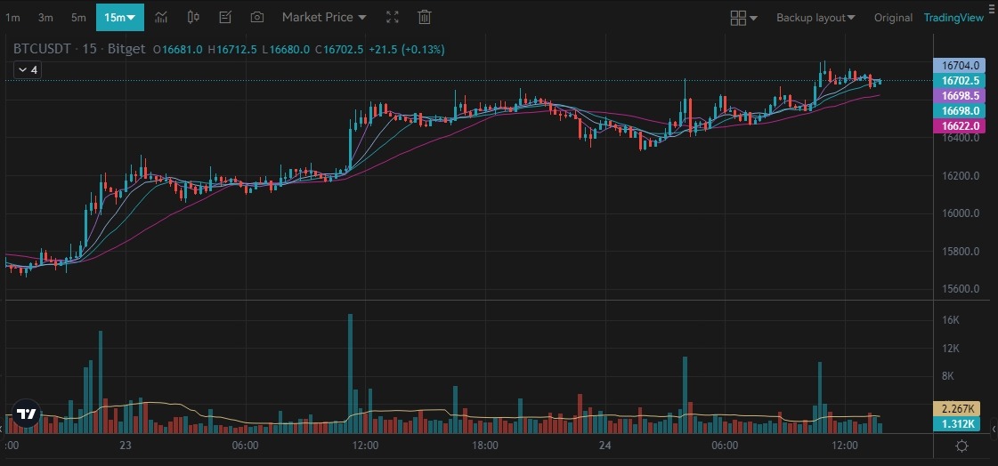Switch to the 3m timeframe

point(45,17)
